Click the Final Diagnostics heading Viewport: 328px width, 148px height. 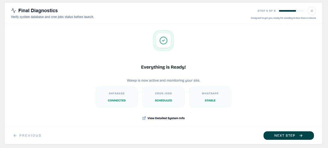(x=38, y=11)
